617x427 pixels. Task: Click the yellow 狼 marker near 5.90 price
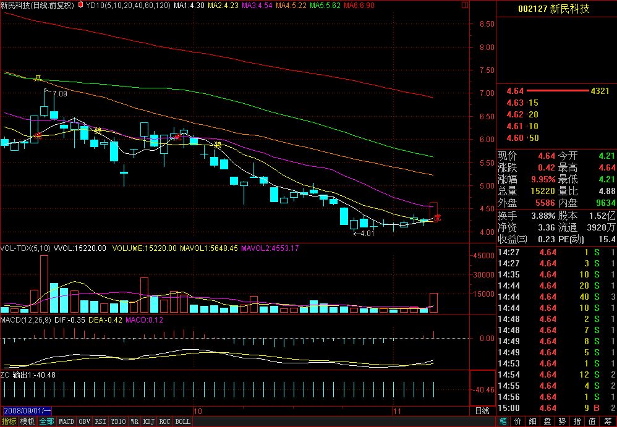217,145
